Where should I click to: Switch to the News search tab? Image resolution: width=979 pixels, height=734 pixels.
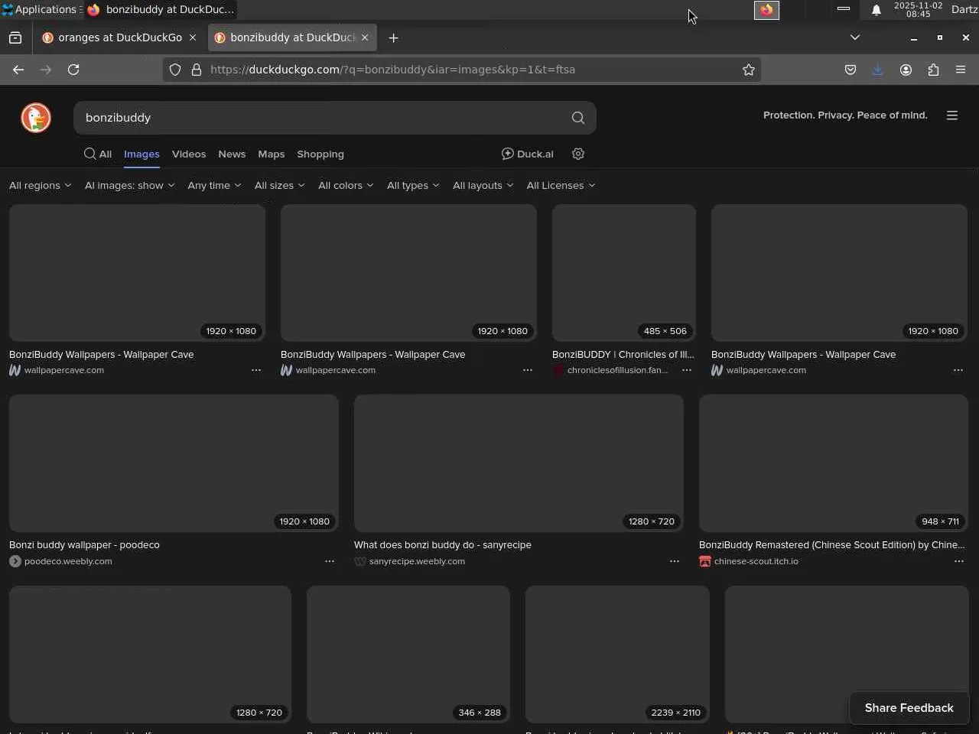(232, 154)
